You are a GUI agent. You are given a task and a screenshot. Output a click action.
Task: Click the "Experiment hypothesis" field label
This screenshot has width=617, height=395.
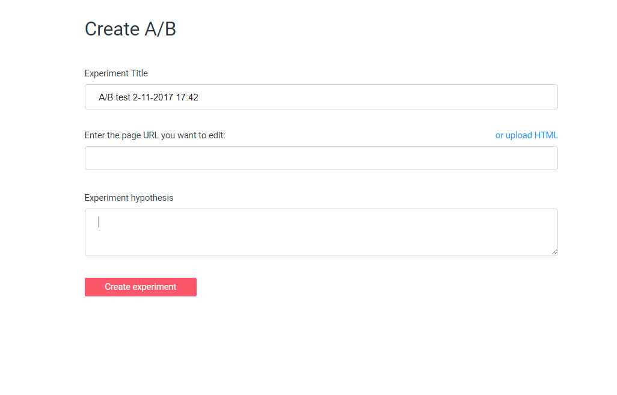(x=129, y=198)
